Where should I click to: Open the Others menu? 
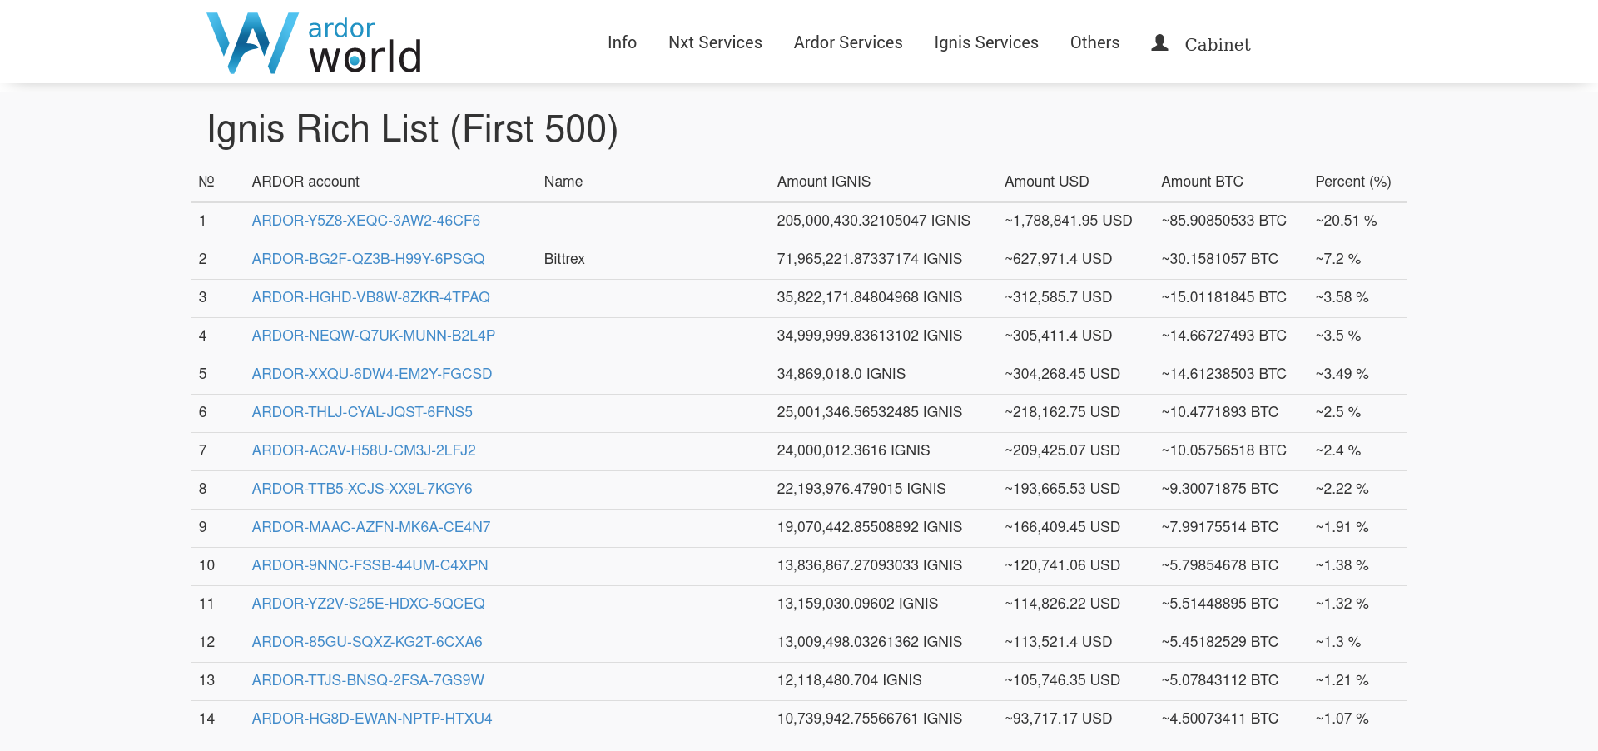coord(1094,42)
